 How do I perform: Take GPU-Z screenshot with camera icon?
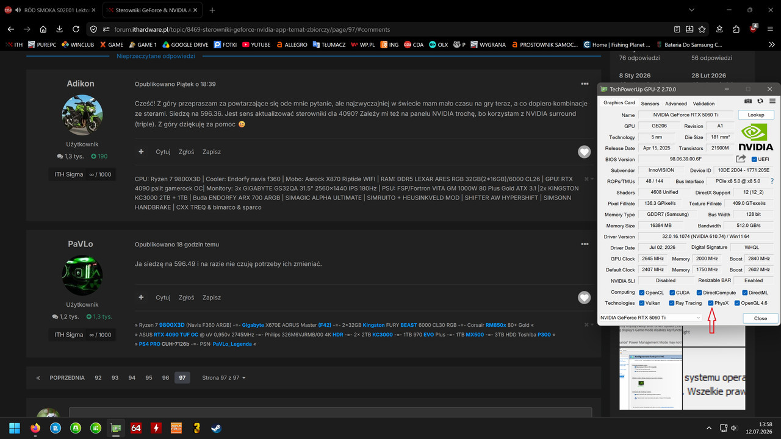(748, 101)
